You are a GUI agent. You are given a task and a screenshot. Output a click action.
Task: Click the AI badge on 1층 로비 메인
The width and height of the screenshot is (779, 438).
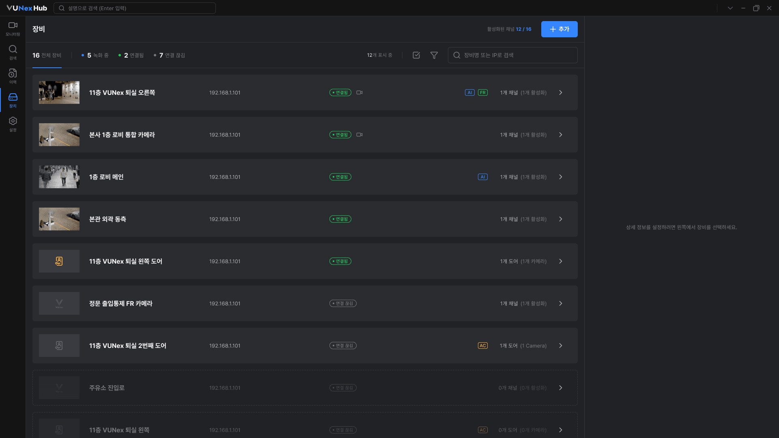pyautogui.click(x=483, y=177)
